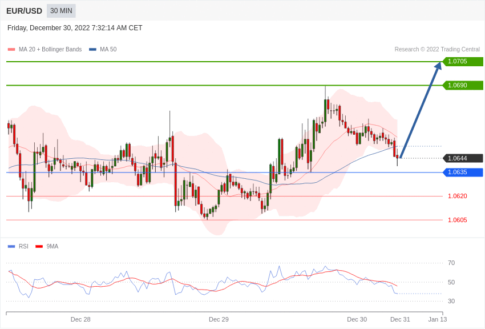
Task: Click the RSI 70 level label
Action: coord(451,263)
